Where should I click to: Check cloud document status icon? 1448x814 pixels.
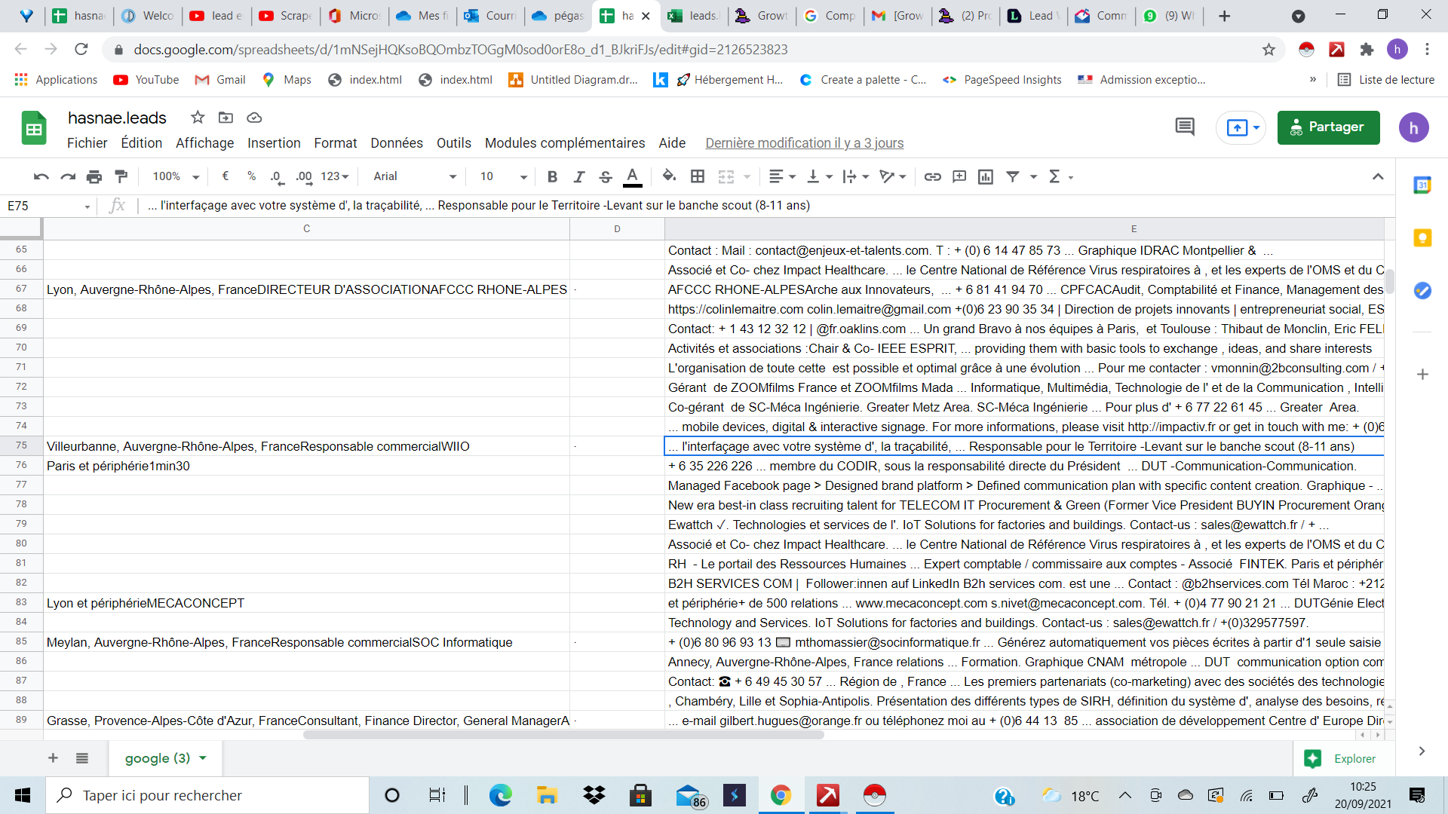(x=254, y=118)
